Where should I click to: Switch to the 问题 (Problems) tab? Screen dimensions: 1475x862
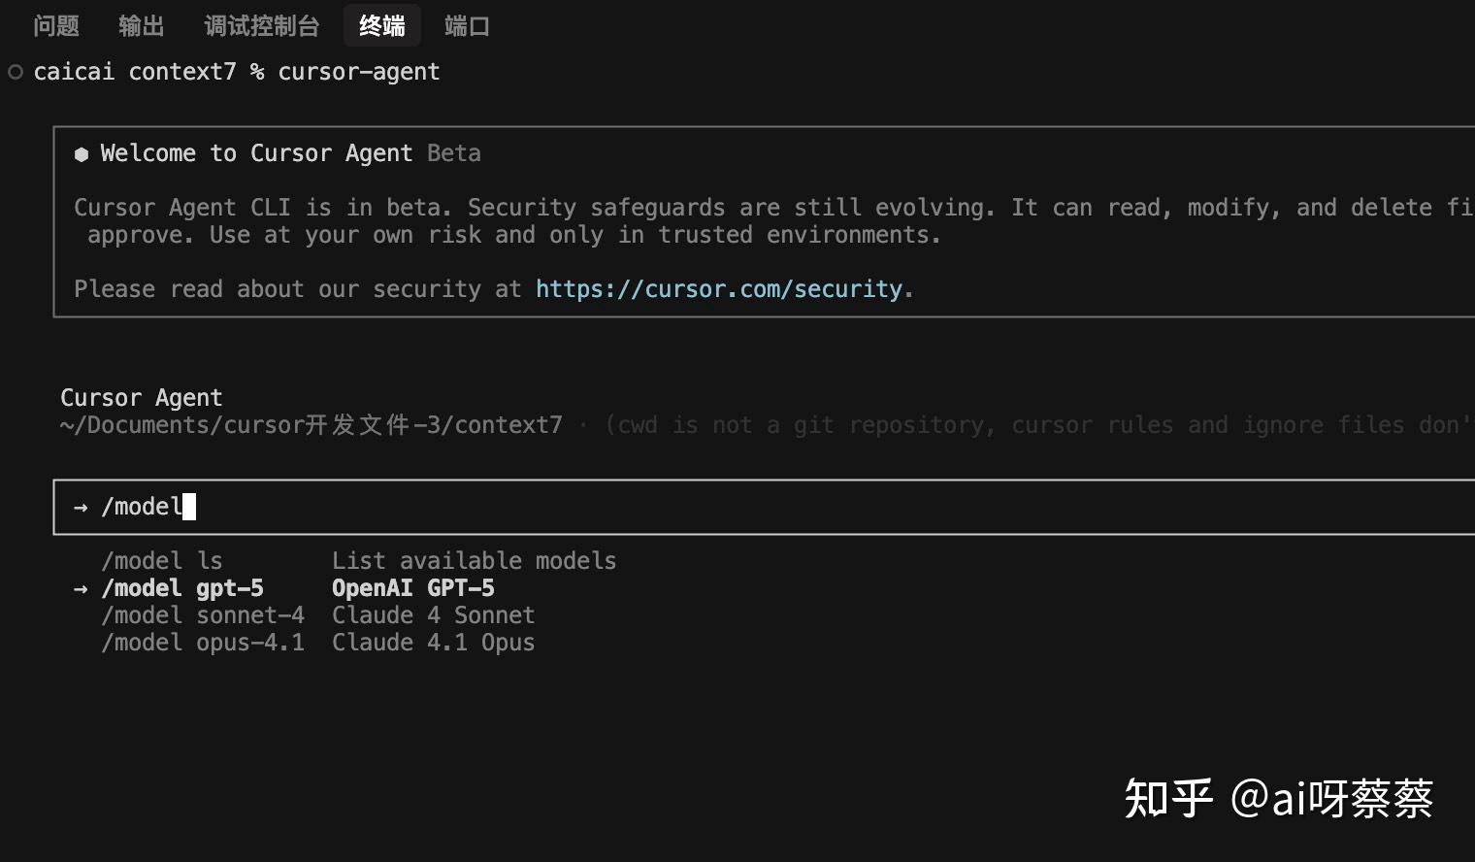(x=55, y=26)
